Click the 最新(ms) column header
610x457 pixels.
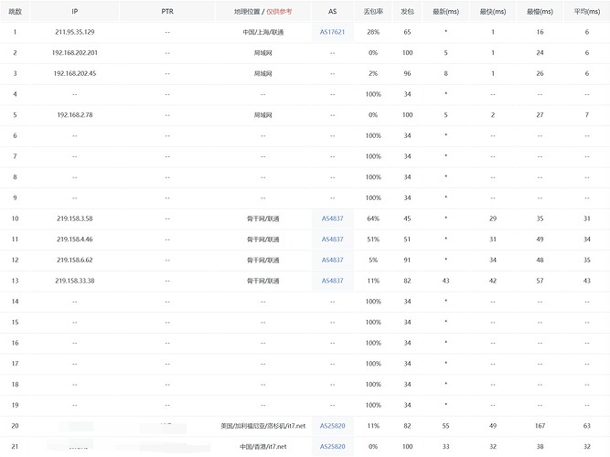(445, 11)
